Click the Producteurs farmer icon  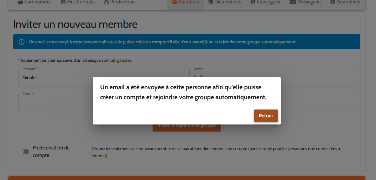(106, 2)
